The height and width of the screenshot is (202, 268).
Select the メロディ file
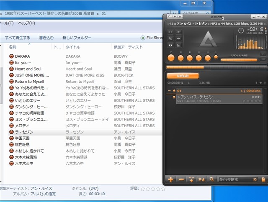point(22,125)
